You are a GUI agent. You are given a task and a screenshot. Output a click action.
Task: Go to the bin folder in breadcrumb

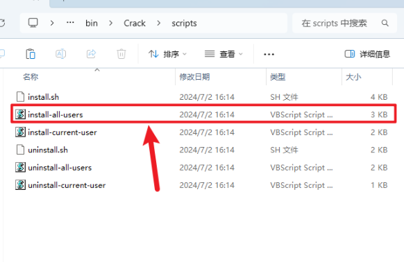tap(92, 23)
